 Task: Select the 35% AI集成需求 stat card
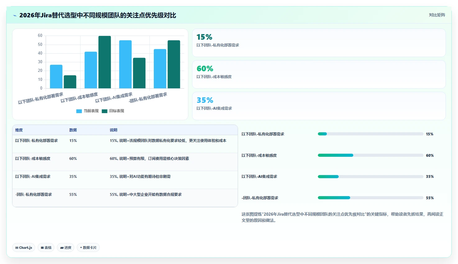[319, 106]
